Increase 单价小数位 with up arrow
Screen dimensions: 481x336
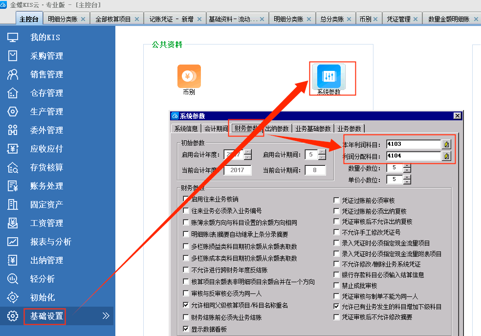pos(407,178)
